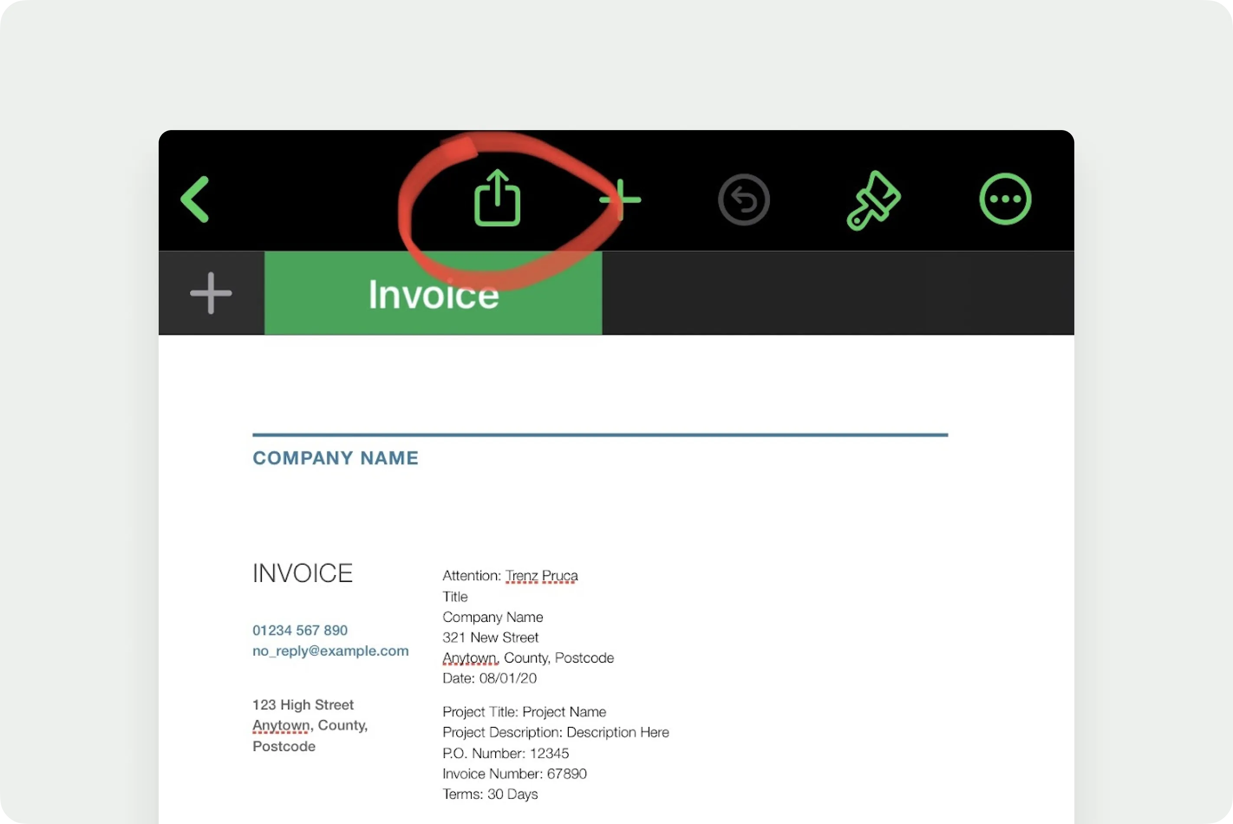The width and height of the screenshot is (1233, 824).
Task: Add a new sheet with the + tab
Action: click(209, 293)
